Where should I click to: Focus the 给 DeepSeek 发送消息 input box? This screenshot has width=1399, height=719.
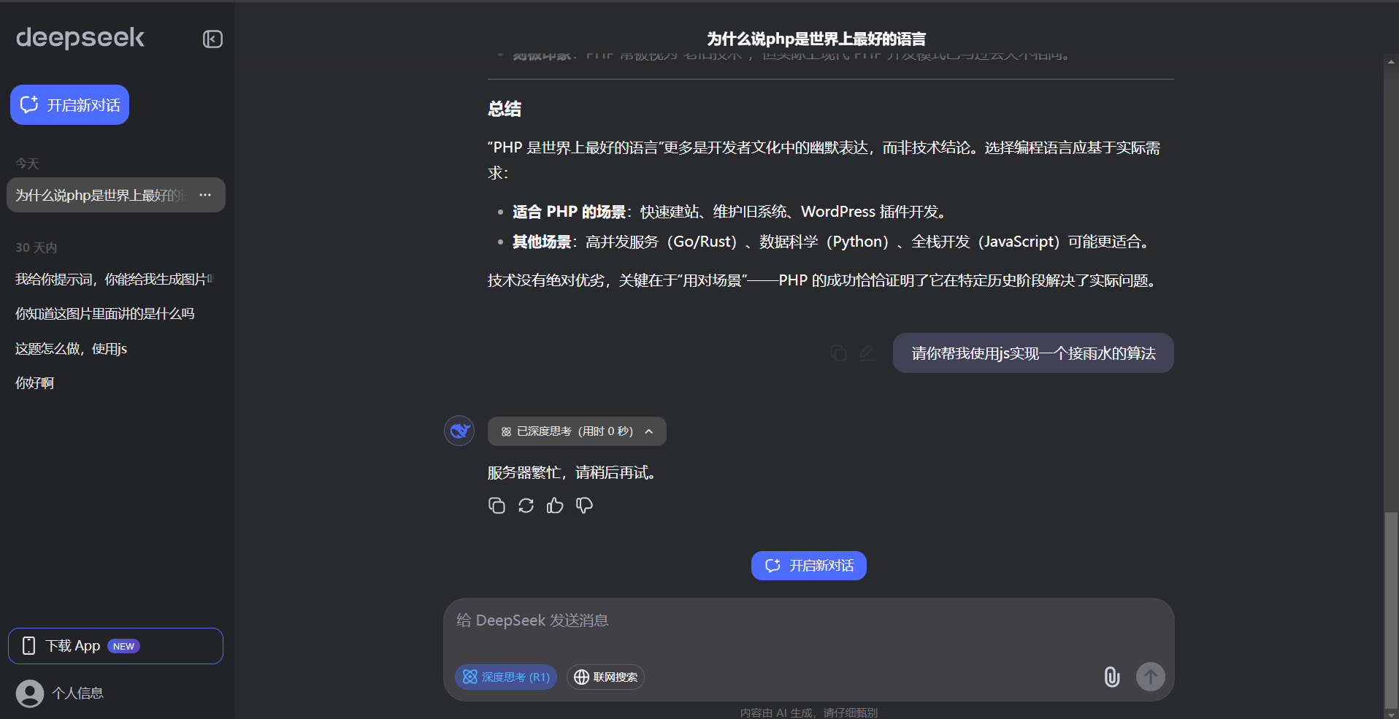pos(809,620)
